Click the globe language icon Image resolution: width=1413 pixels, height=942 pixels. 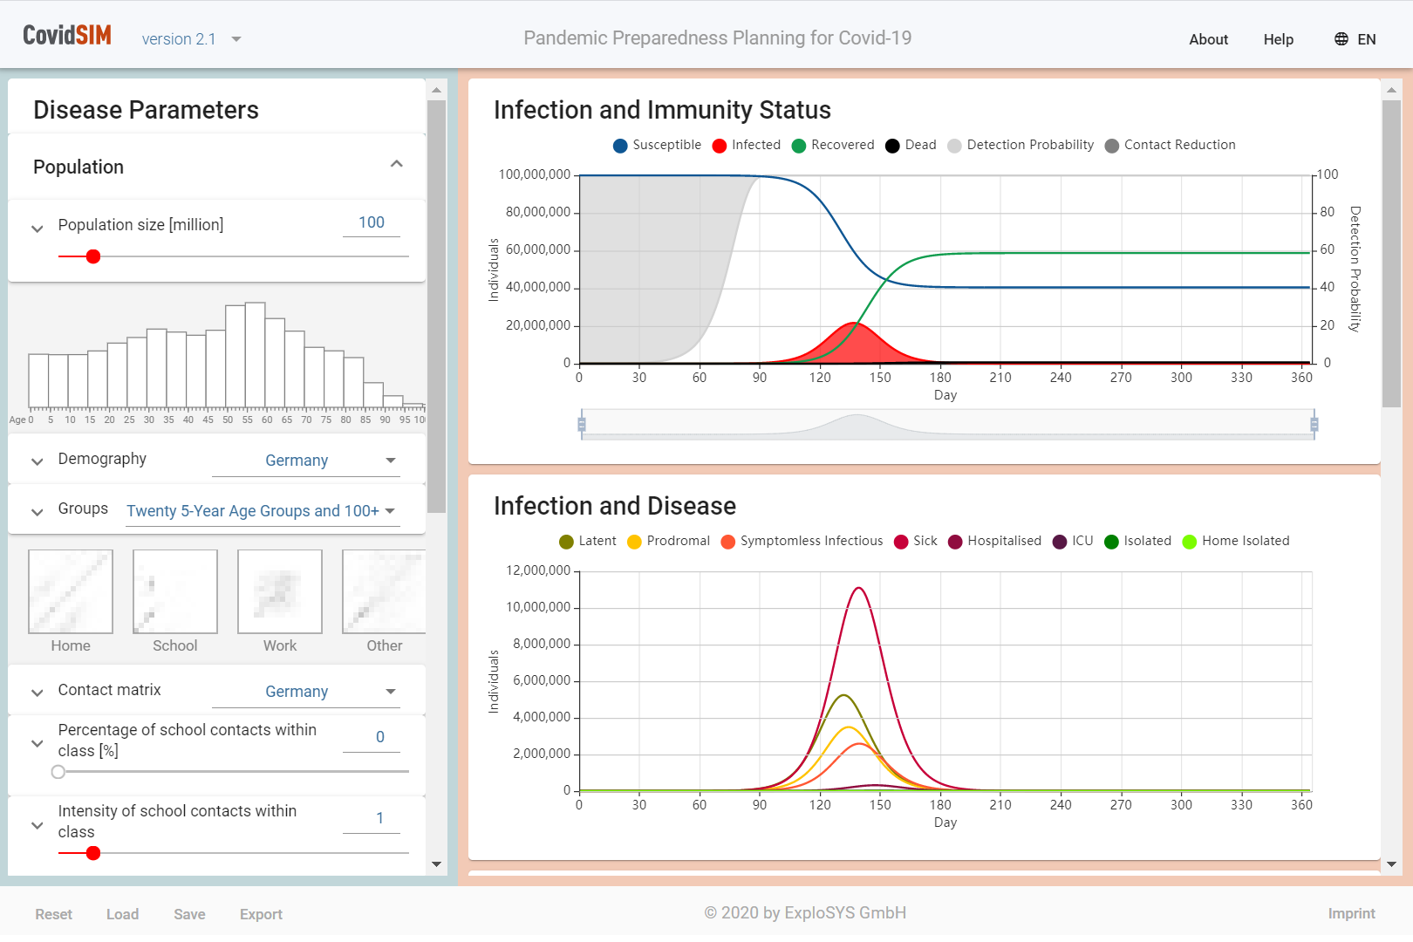pos(1341,39)
